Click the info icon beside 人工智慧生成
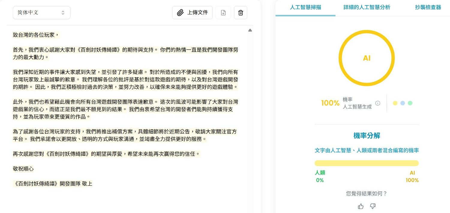Viewport: 450px width, 213px height. (x=378, y=103)
